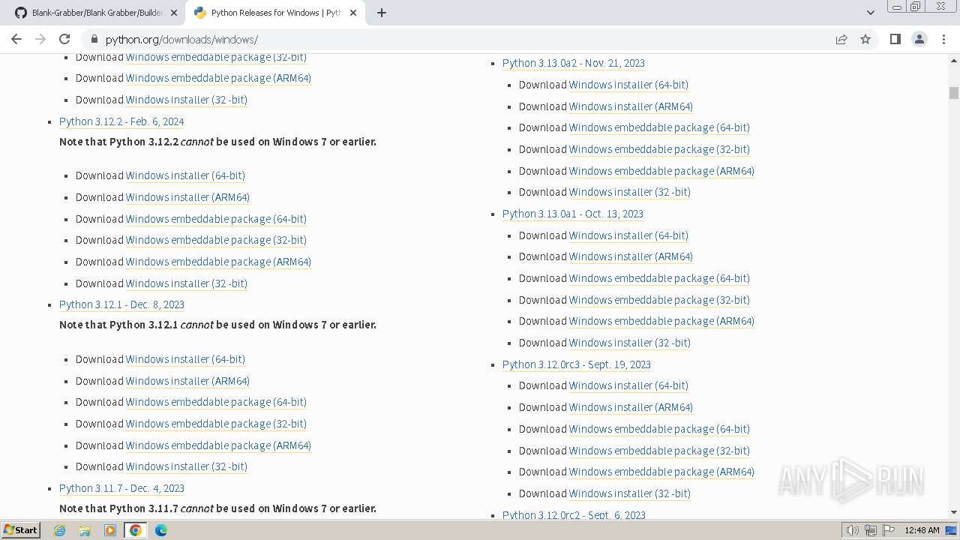Download Python 3.12.1 embeddable package (ARM64)
960x540 pixels.
218,445
